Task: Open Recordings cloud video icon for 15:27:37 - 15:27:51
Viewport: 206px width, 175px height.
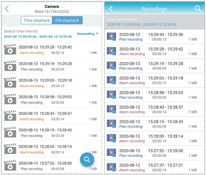Action: click(x=111, y=167)
